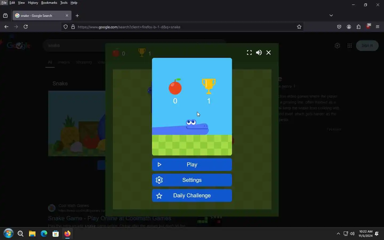
Task: Open the History menu
Action: click(33, 3)
